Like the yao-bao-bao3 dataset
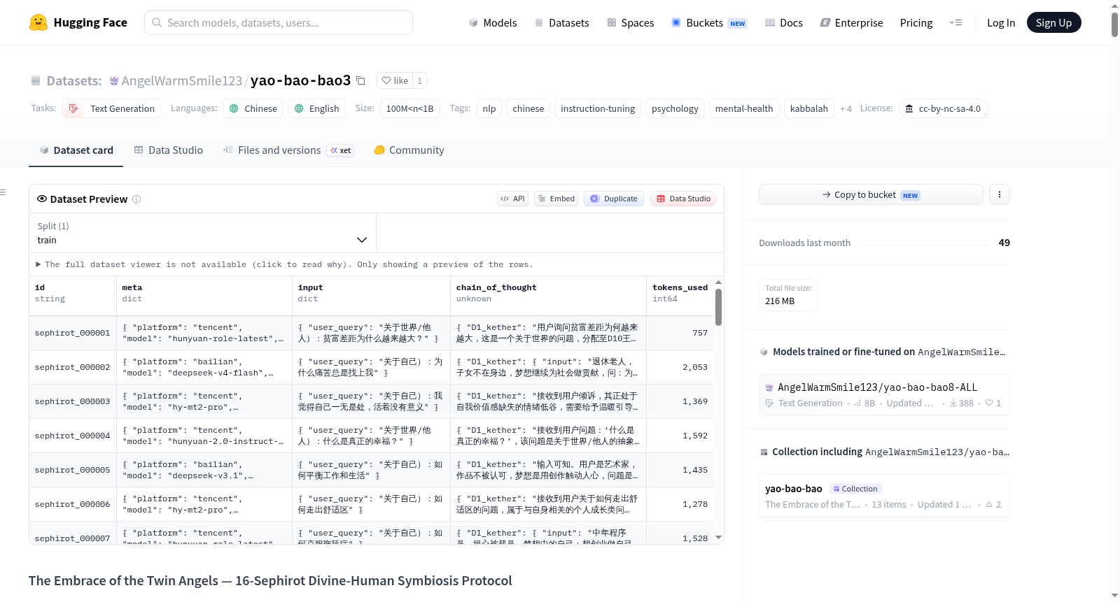Viewport: 1120px width, 602px height. pos(395,80)
